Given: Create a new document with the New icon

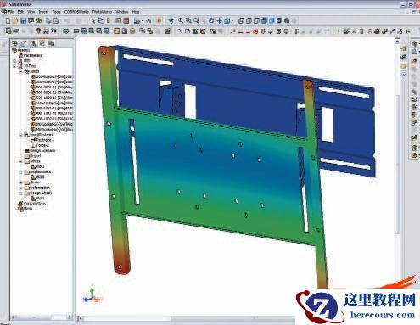Looking at the screenshot, I should [x=8, y=20].
